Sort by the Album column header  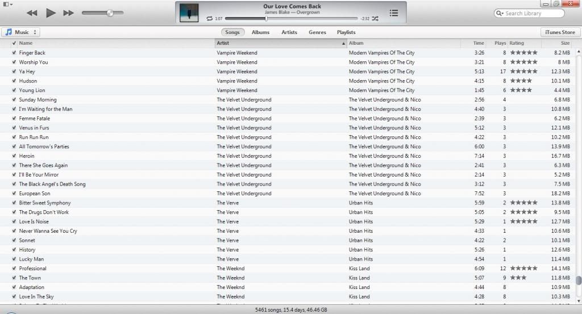pyautogui.click(x=404, y=43)
